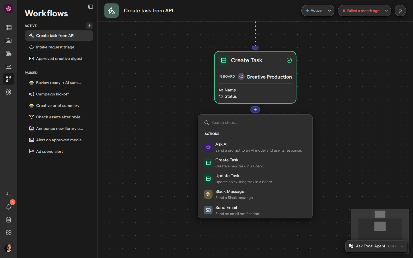
Task: Click the Creative Production board name
Action: (269, 77)
